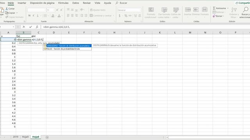Add a new sheet plus button
250x140 pixels.
(x=47, y=137)
